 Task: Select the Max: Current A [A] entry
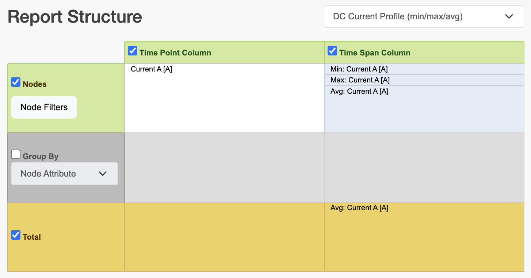tap(360, 80)
